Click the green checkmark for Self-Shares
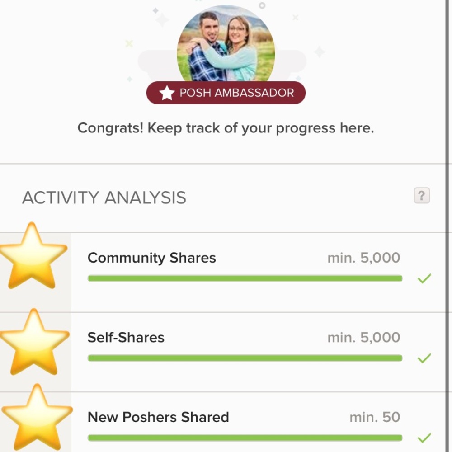 pos(424,358)
